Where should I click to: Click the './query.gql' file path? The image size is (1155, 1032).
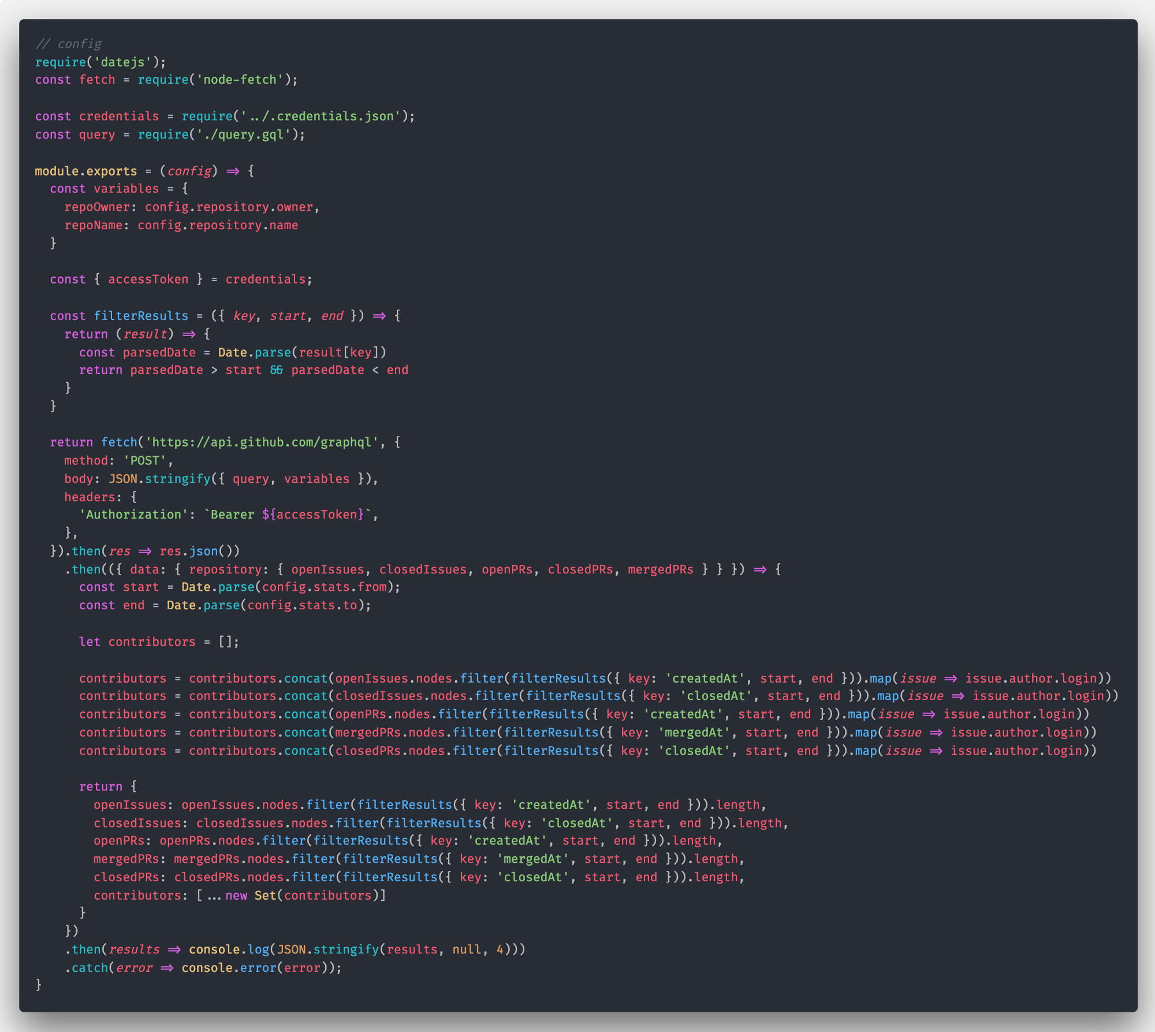point(243,135)
